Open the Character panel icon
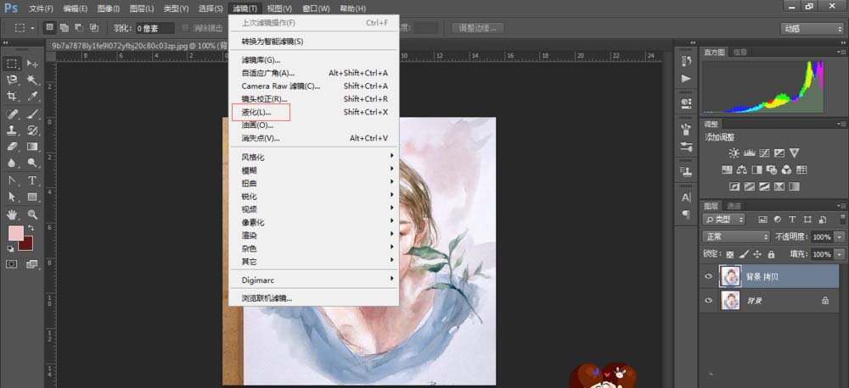Image resolution: width=849 pixels, height=388 pixels. point(686,197)
